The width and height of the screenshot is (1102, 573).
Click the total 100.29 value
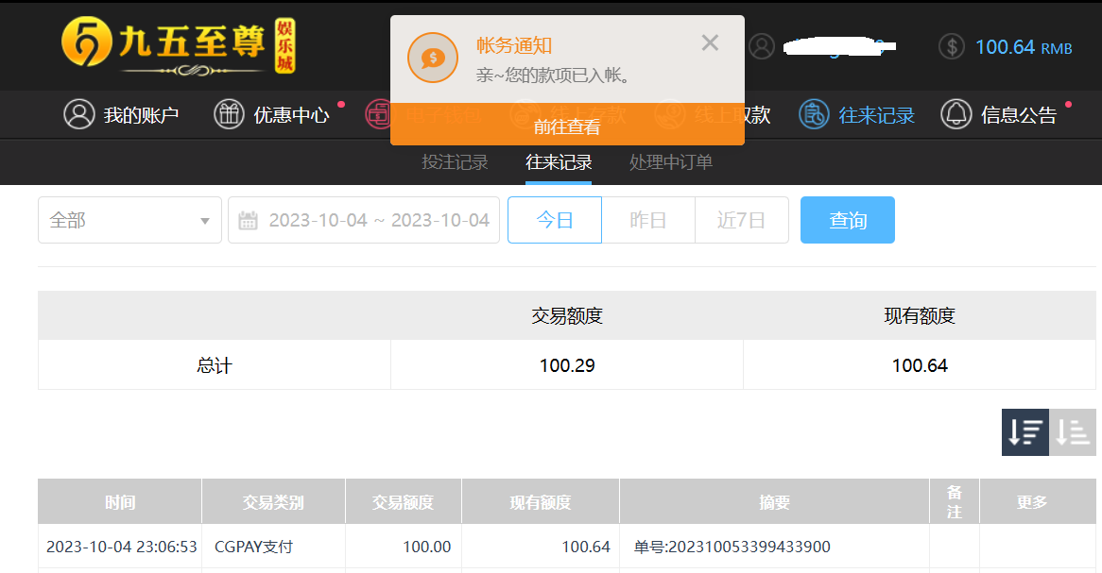point(567,365)
